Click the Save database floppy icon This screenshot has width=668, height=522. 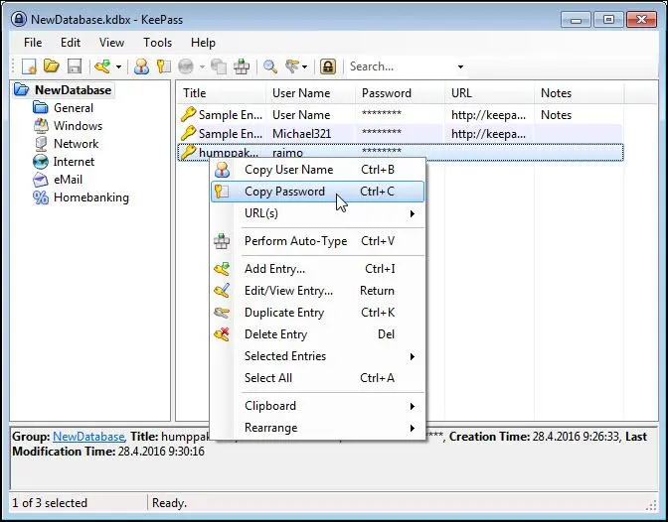pyautogui.click(x=75, y=66)
